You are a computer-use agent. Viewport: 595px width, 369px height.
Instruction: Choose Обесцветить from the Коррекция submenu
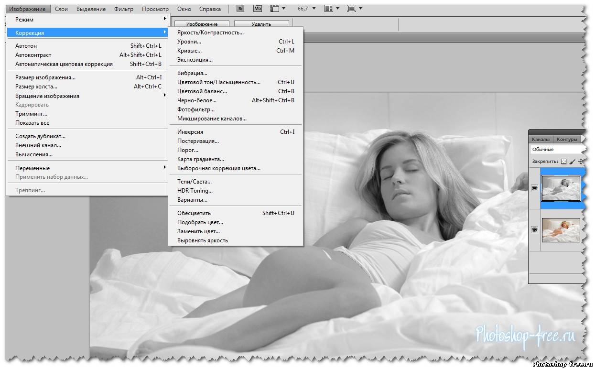coord(194,213)
